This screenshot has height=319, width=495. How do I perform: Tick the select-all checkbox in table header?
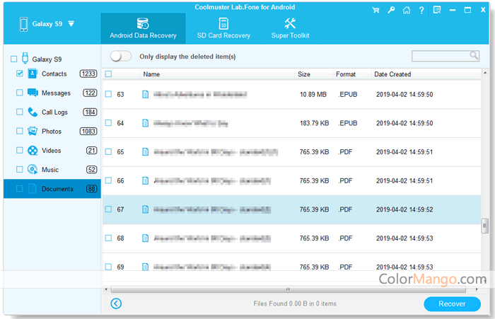108,74
